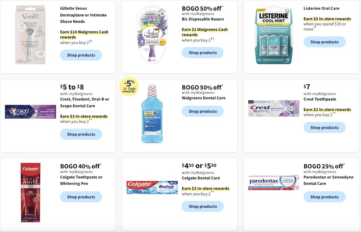Click the +5% Walgreens Cash rewards badge
The height and width of the screenshot is (232, 361).
click(129, 87)
